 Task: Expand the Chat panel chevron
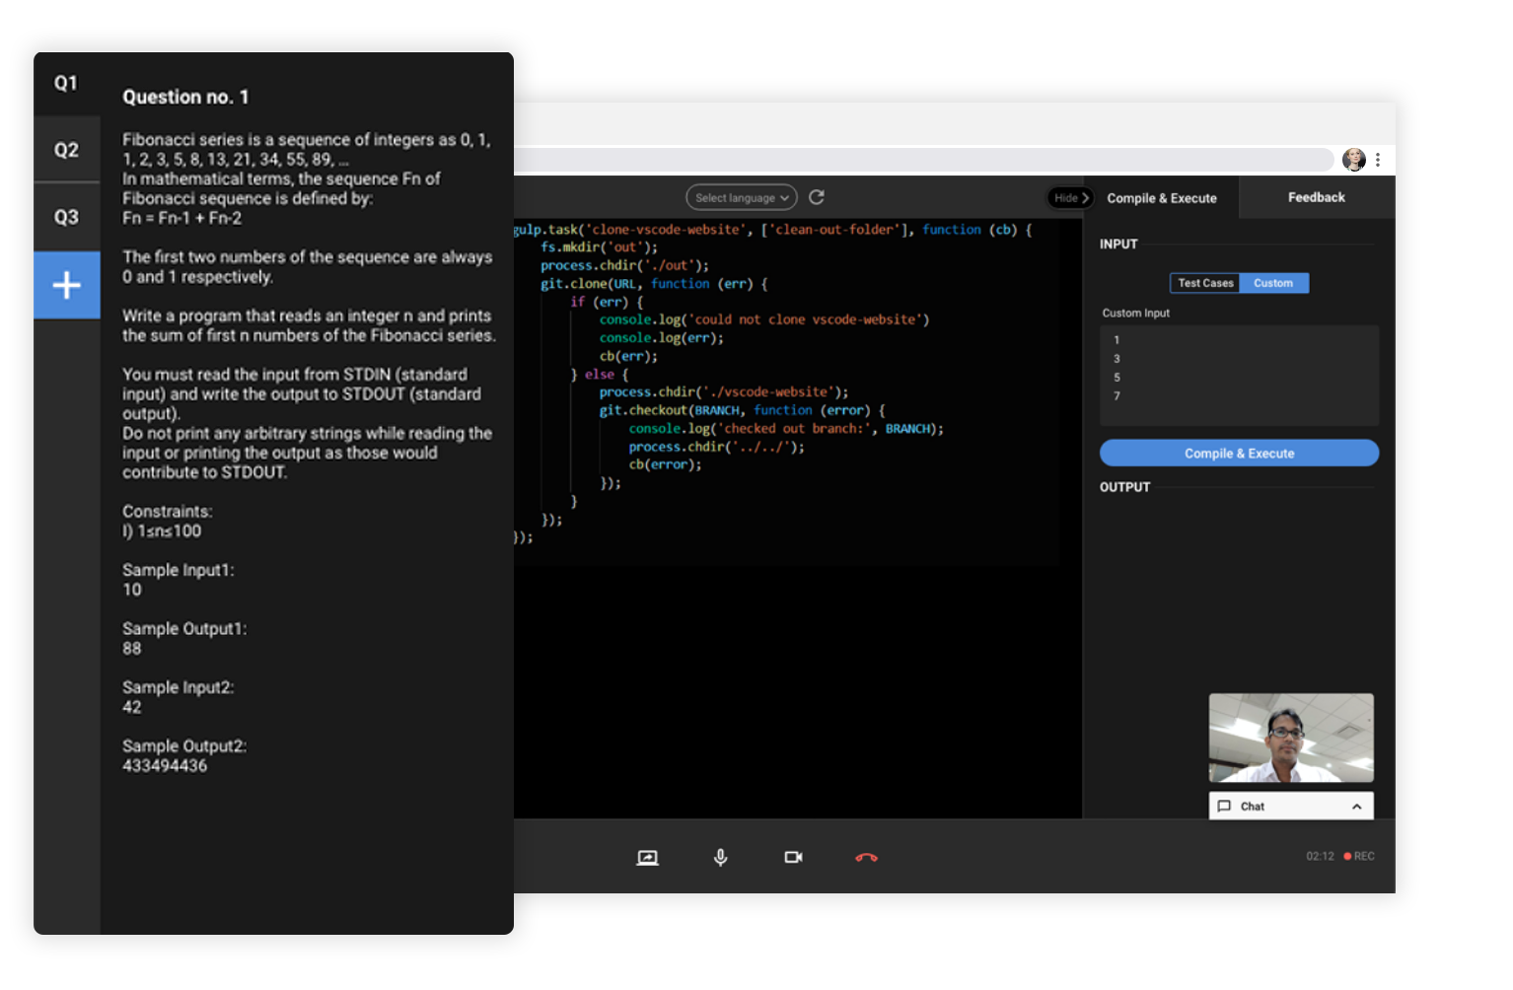pyautogui.click(x=1357, y=807)
